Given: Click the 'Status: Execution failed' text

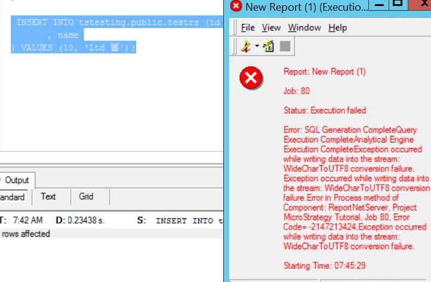Looking at the screenshot, I should 324,110.
